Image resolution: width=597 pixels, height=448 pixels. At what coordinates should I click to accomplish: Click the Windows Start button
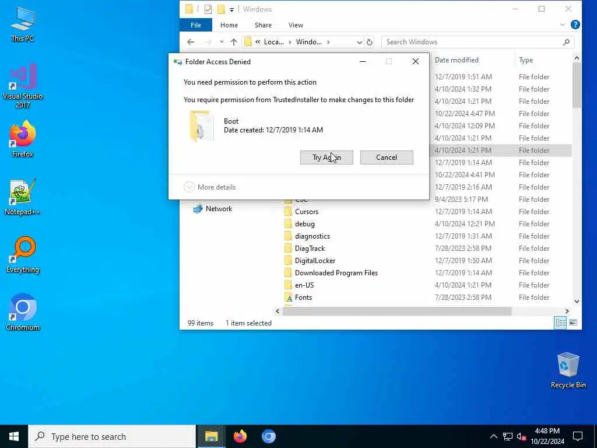click(x=14, y=436)
